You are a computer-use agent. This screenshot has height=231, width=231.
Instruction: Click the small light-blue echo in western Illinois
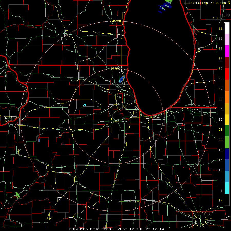tap(39, 140)
